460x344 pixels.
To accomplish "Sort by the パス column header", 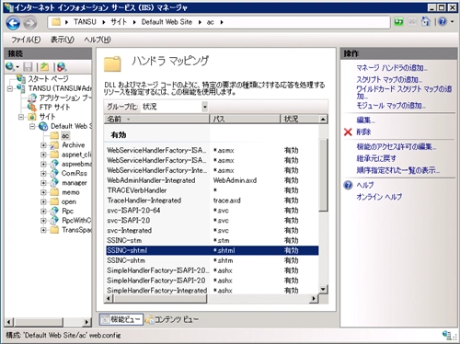I will click(x=245, y=119).
